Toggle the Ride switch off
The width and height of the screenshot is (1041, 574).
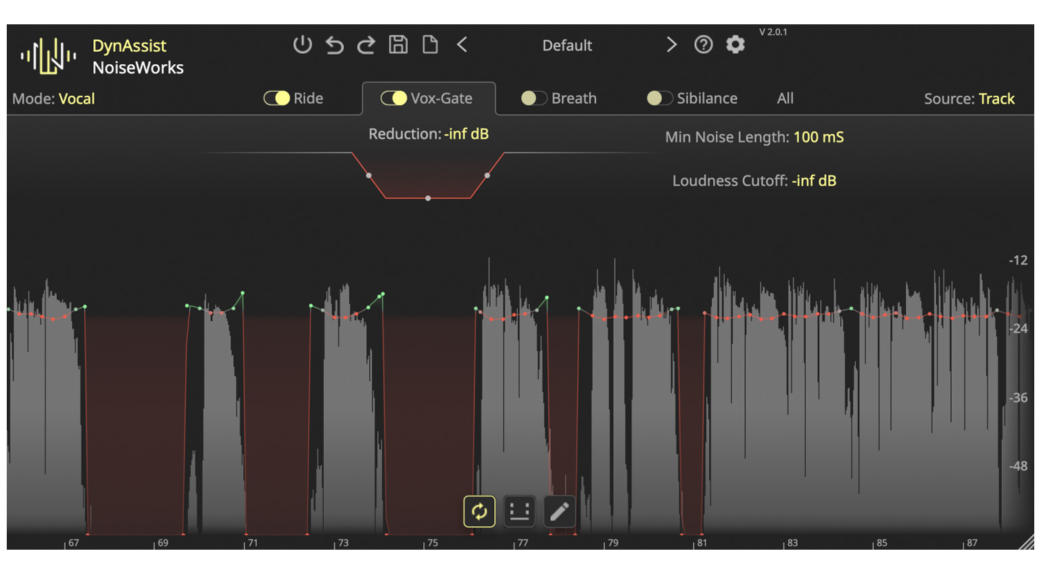[x=276, y=99]
